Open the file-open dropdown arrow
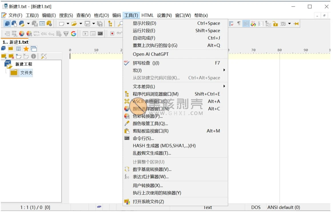 [81, 23]
